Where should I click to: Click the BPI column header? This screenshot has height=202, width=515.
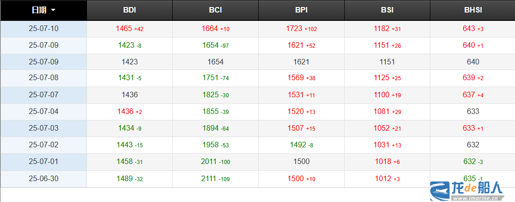[302, 10]
